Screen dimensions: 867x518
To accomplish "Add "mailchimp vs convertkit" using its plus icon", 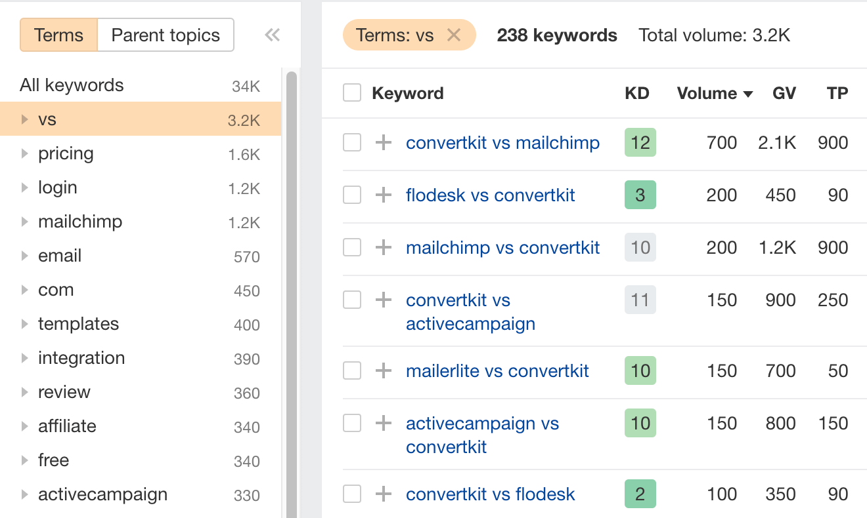I will coord(383,247).
